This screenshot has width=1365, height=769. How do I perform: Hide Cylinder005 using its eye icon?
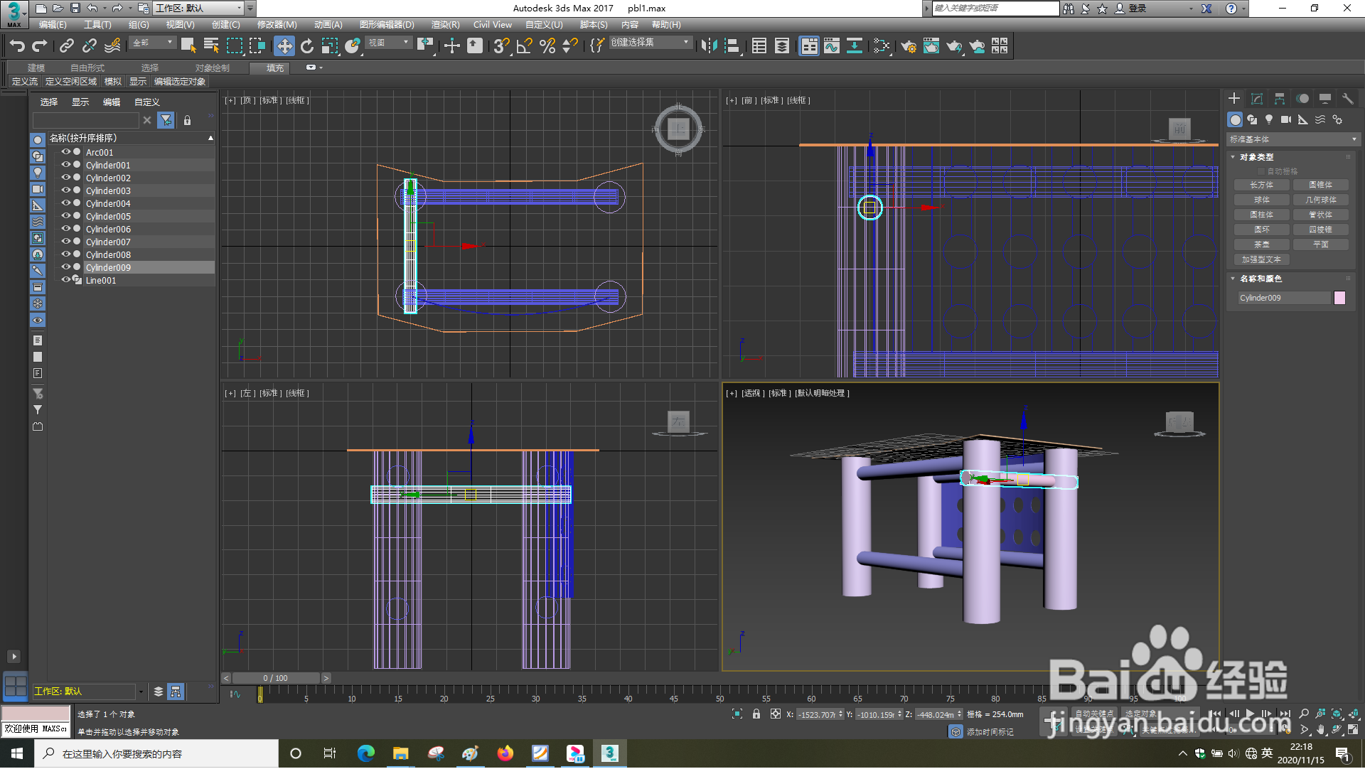(x=65, y=216)
